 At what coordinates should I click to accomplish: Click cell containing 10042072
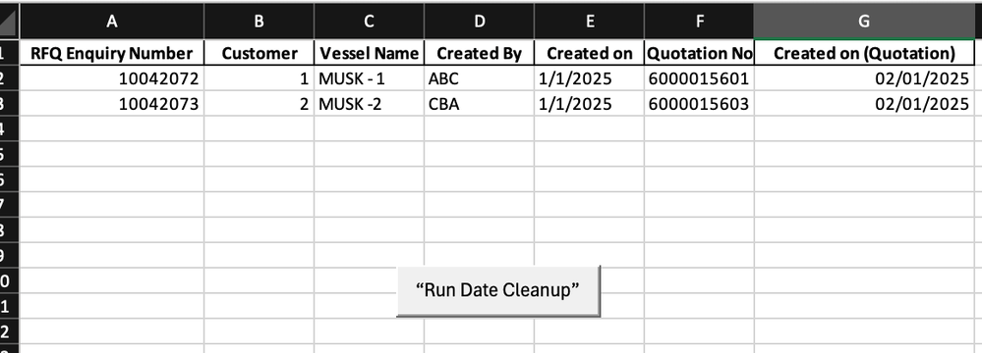tap(111, 78)
